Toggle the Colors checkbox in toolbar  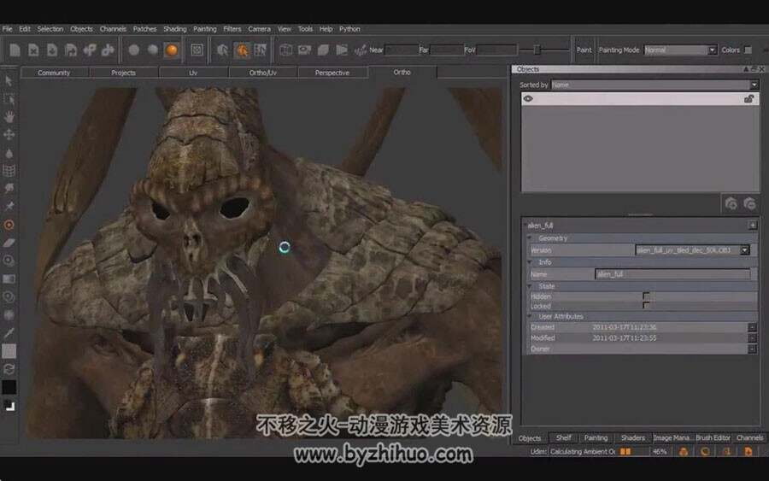(x=748, y=50)
